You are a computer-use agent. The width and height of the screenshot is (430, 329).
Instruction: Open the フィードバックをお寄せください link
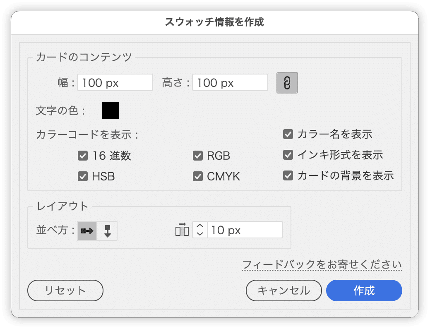322,265
